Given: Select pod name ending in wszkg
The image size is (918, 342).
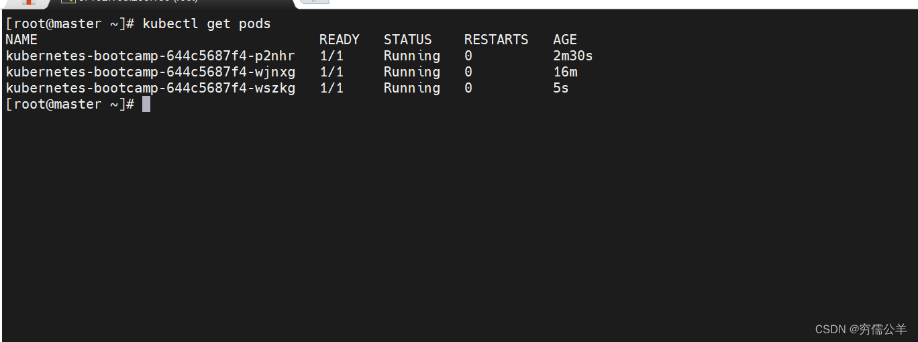Looking at the screenshot, I should pos(150,88).
